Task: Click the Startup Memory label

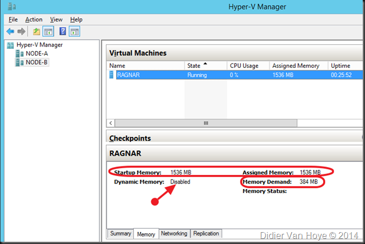Action: [138, 173]
